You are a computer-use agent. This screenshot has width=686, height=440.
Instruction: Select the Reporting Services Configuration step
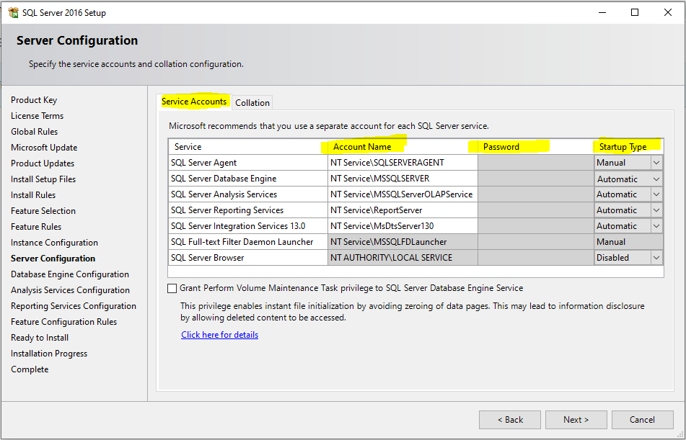click(x=74, y=306)
